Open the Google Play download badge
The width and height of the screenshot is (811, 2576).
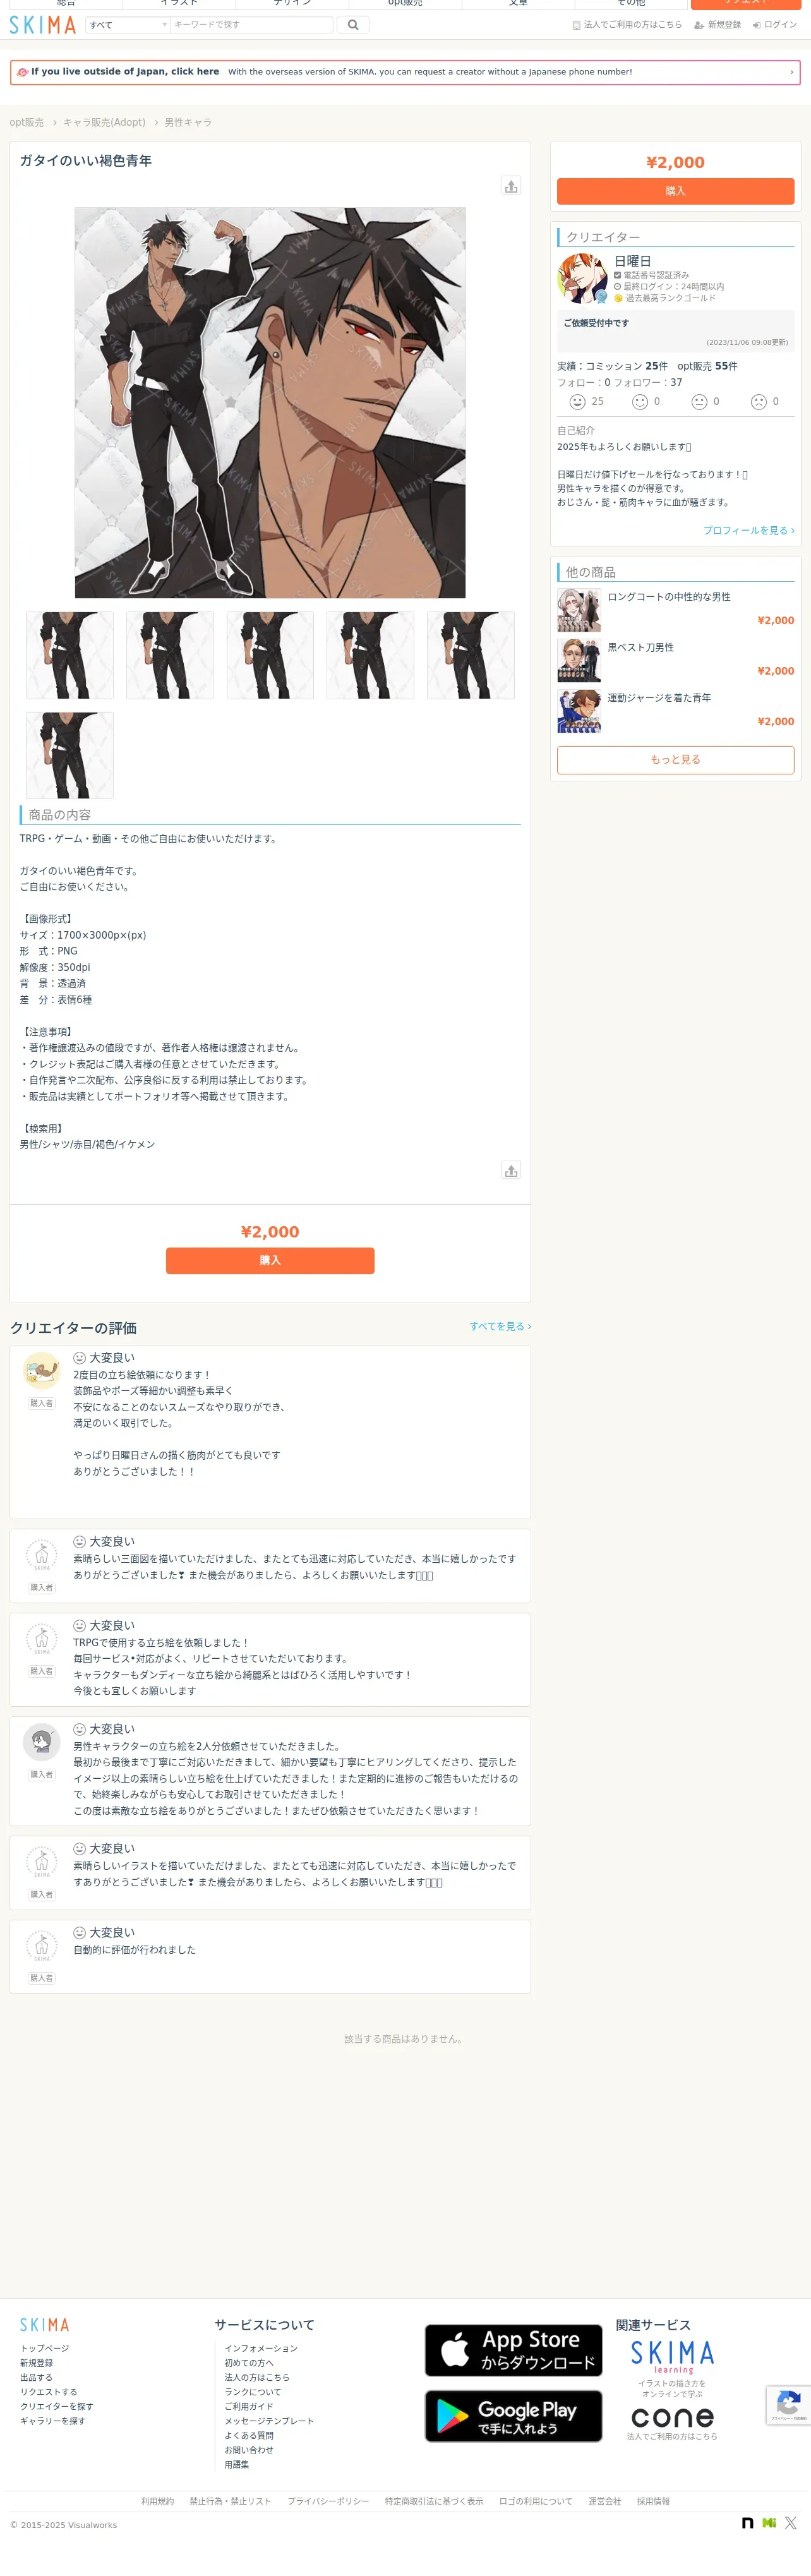[513, 2416]
